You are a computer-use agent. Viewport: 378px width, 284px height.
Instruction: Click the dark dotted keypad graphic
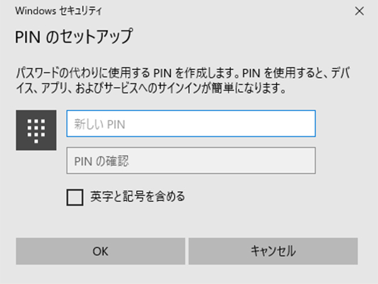click(x=37, y=131)
